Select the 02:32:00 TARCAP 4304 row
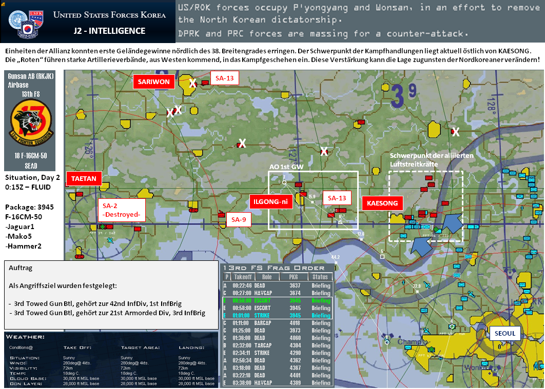This screenshot has height=389, width=545. pyautogui.click(x=277, y=345)
